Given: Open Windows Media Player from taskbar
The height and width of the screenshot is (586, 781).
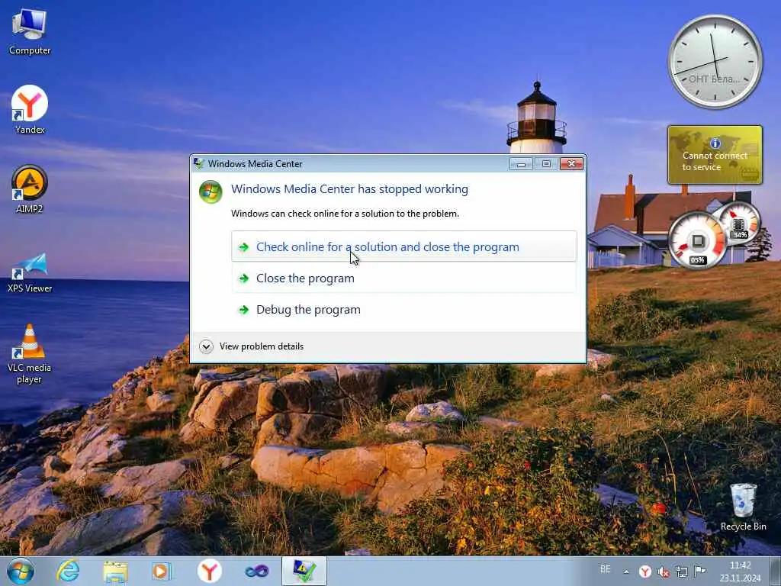Looking at the screenshot, I should coord(162,571).
